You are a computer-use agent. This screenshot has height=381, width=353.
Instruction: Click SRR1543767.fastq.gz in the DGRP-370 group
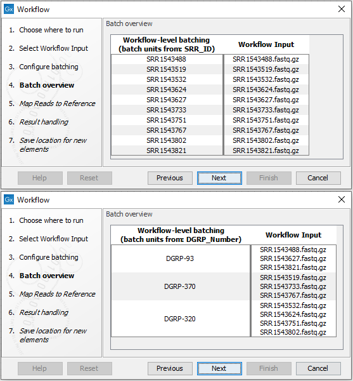[x=293, y=295]
